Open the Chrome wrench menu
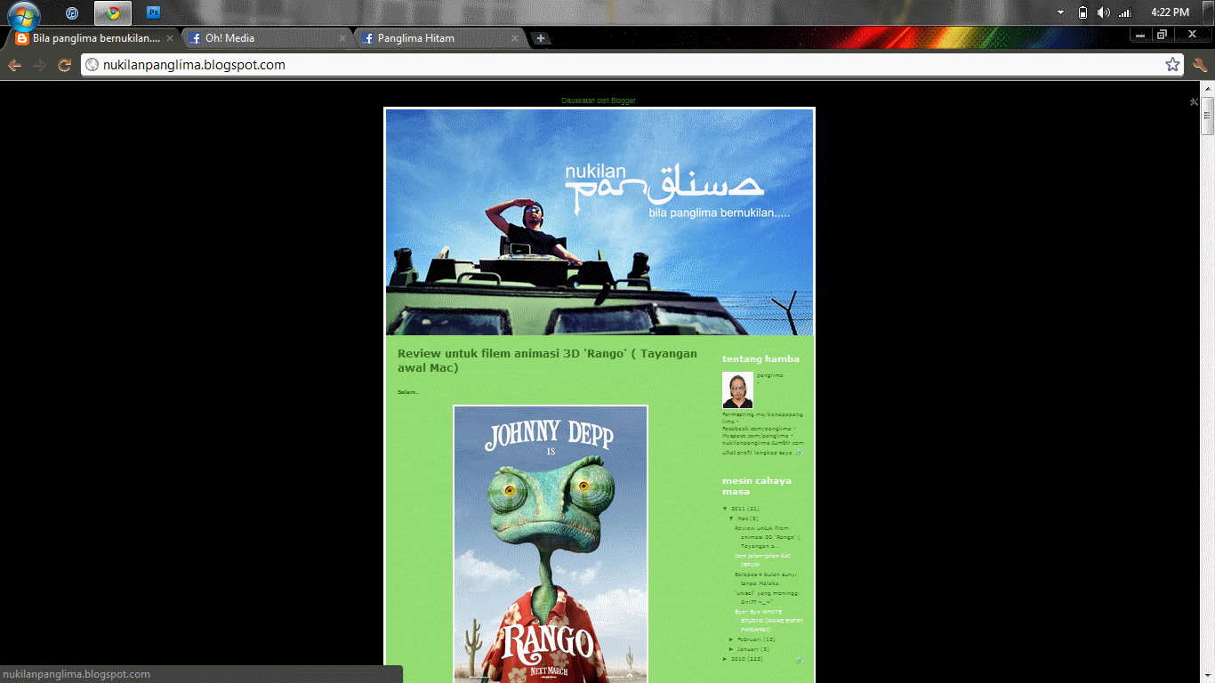 (1199, 65)
